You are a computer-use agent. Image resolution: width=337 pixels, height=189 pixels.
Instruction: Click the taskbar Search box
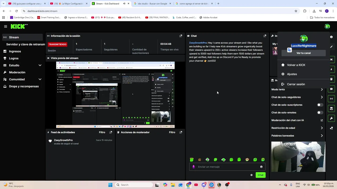pyautogui.click(x=133, y=185)
